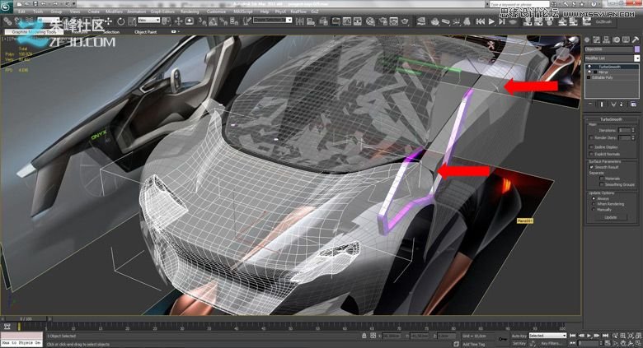Click Configure Modifier Sets icon
This screenshot has width=643, height=348.
(x=634, y=104)
